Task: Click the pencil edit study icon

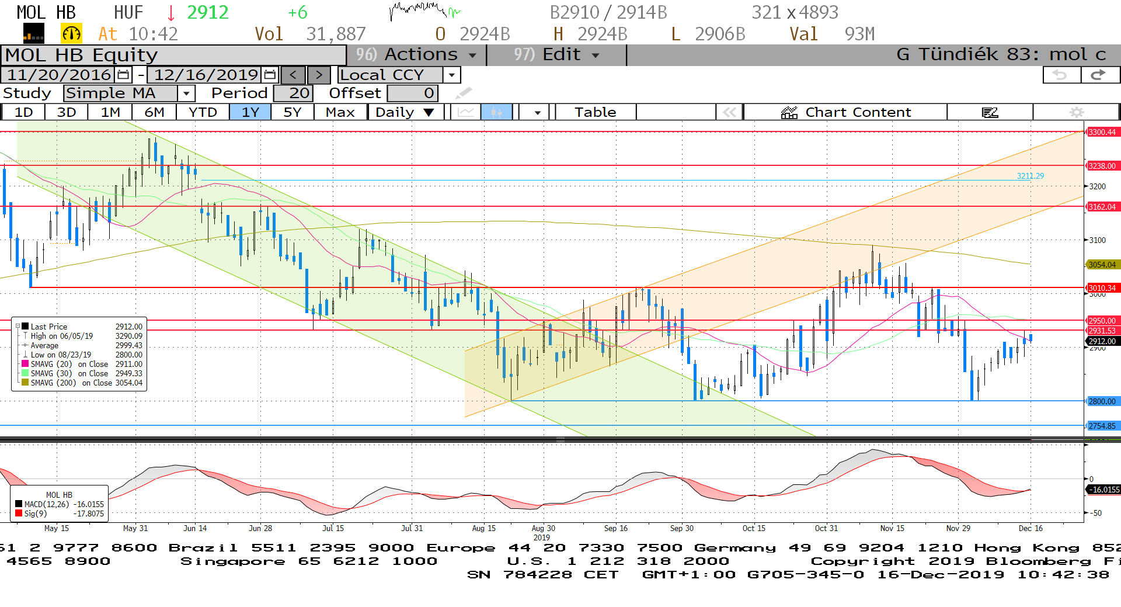Action: tap(464, 93)
